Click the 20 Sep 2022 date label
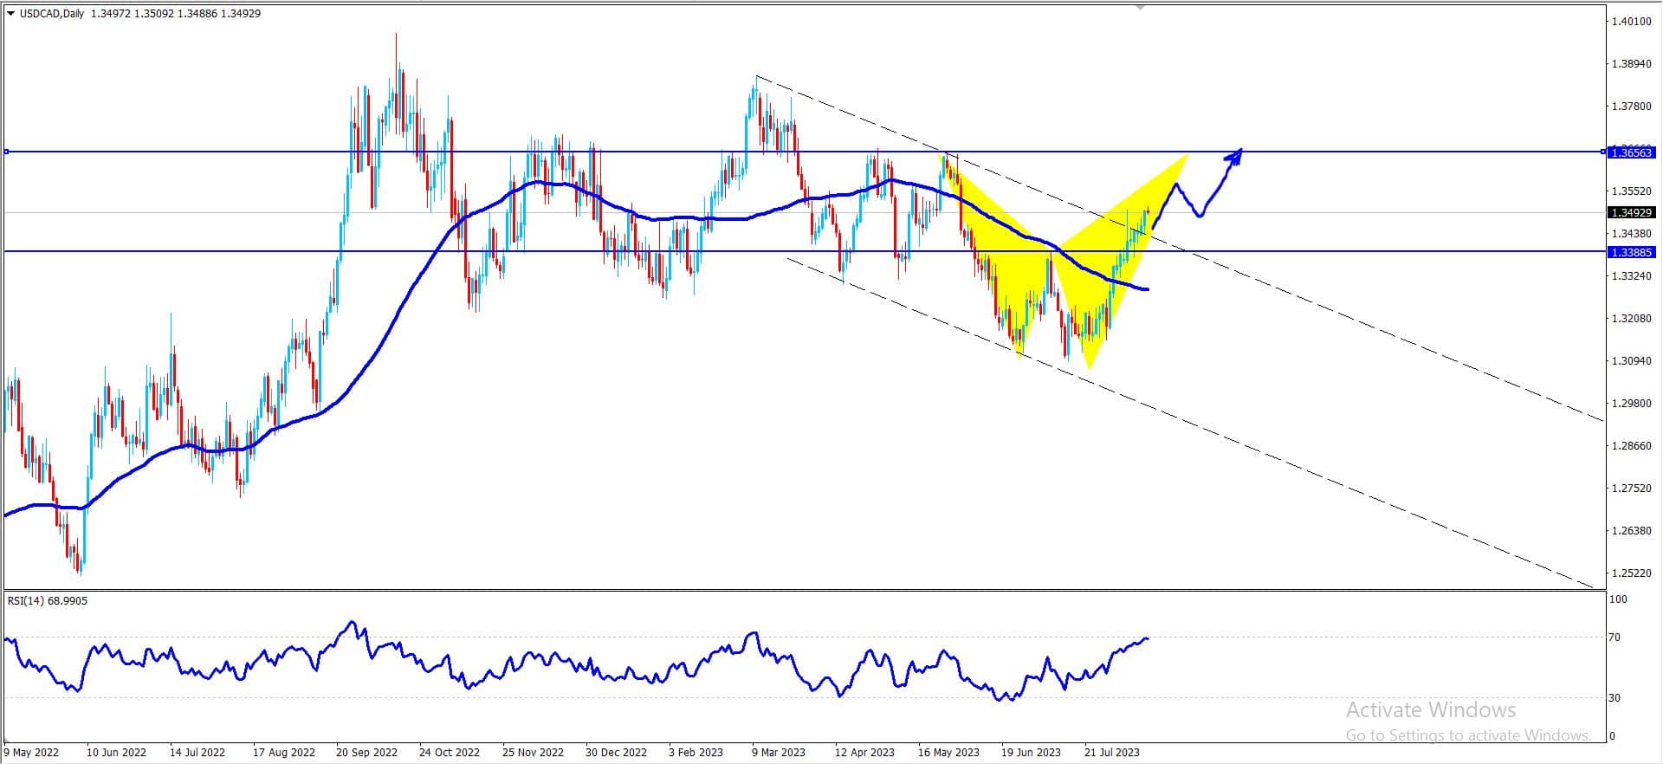This screenshot has width=1663, height=764. click(x=367, y=753)
